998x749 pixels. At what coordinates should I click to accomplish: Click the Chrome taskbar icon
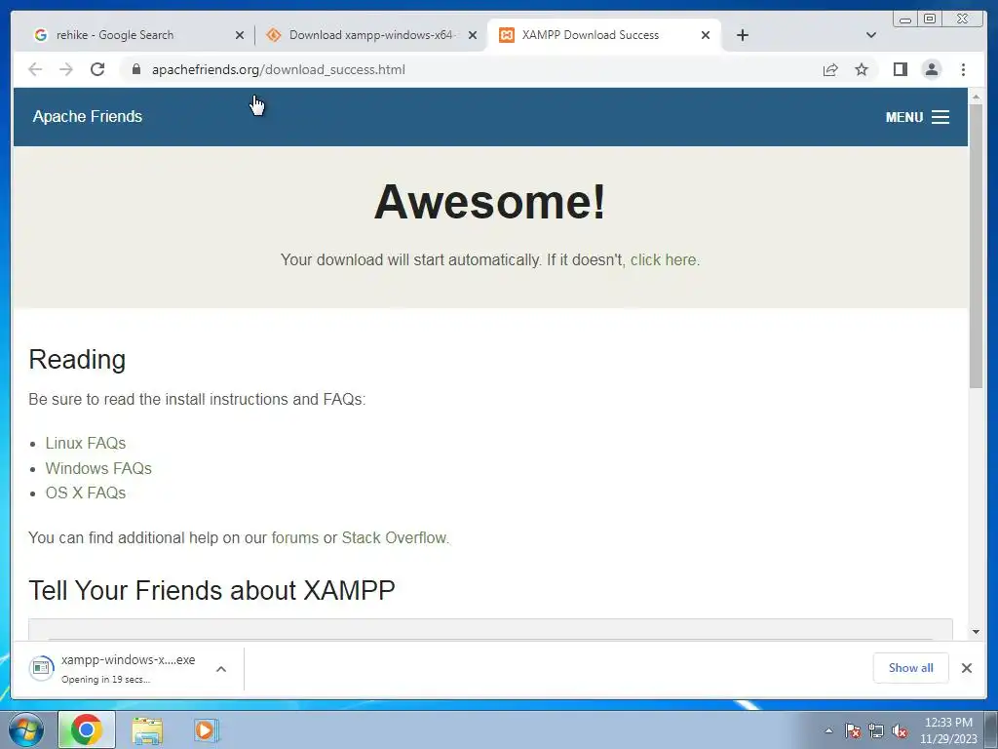tap(87, 729)
